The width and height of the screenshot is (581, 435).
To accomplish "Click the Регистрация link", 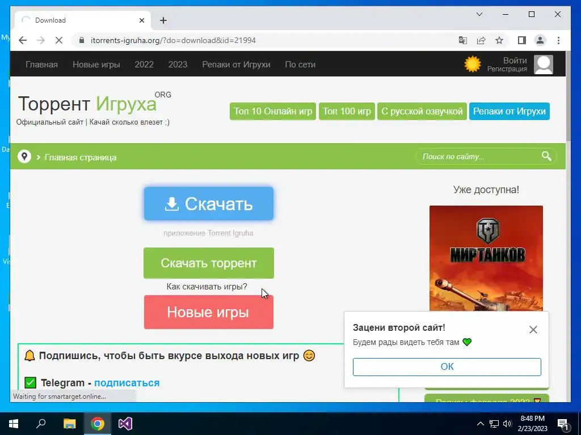I will coord(507,69).
